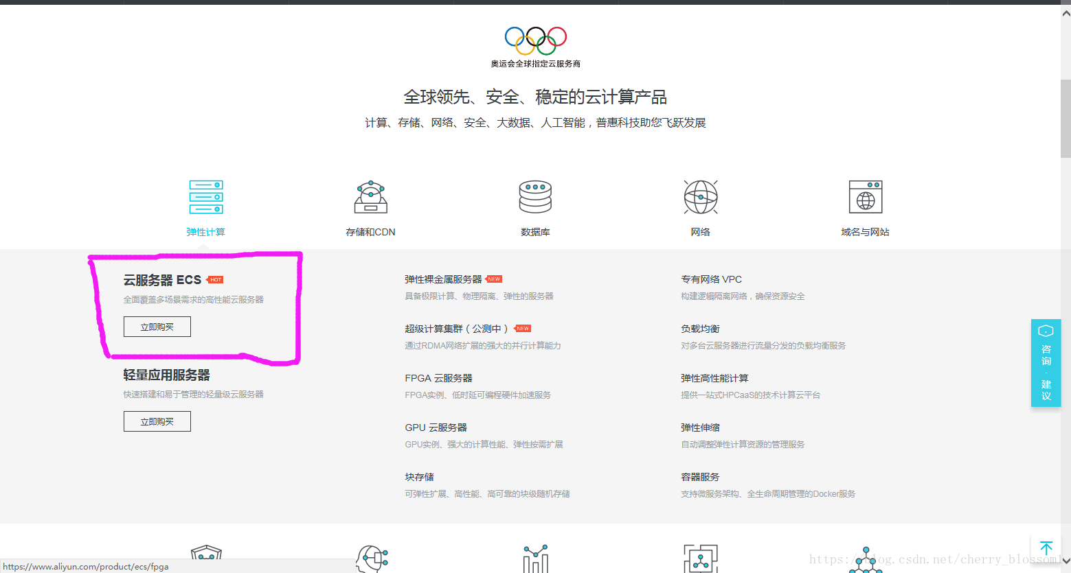The image size is (1071, 573).
Task: Click the back-to-top arrow icon
Action: point(1046,548)
